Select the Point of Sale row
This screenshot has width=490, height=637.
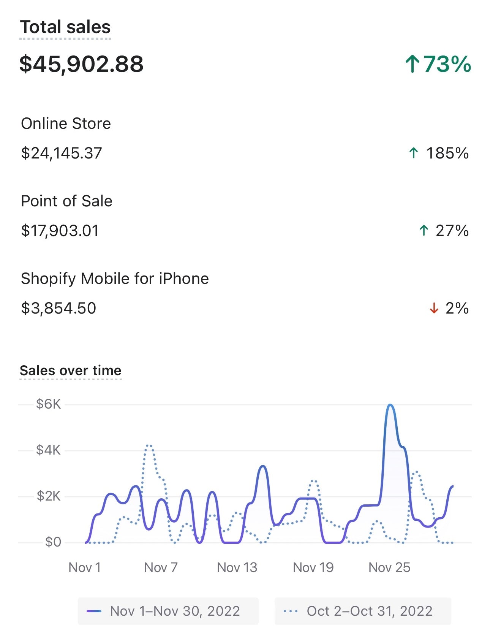(245, 216)
